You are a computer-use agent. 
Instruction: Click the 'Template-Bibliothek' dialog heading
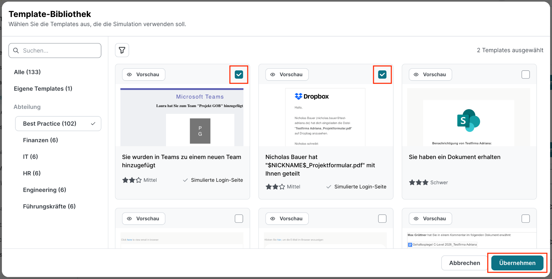pos(50,14)
